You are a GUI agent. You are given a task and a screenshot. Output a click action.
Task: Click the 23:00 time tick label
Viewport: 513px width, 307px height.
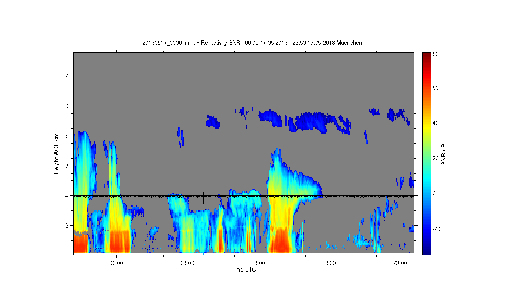400,263
